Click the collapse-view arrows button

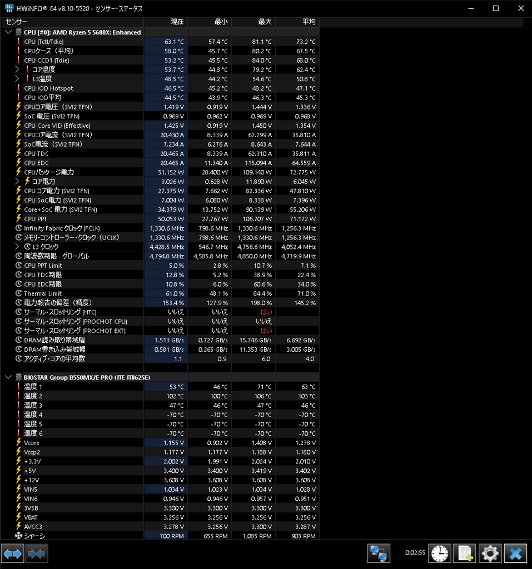click(36, 554)
